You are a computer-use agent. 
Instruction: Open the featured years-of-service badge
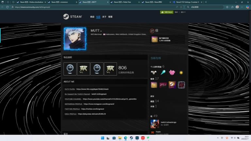click(x=155, y=39)
